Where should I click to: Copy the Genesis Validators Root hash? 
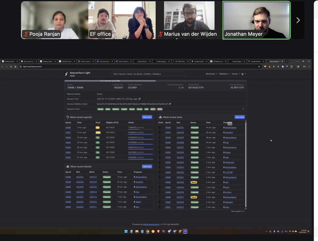[170, 104]
